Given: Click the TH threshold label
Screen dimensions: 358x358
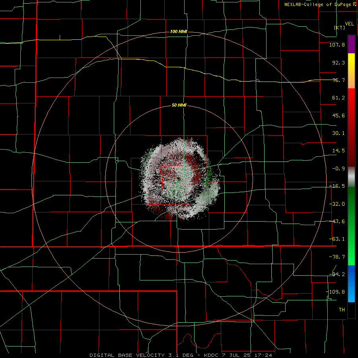Looking at the screenshot, I should (x=342, y=310).
